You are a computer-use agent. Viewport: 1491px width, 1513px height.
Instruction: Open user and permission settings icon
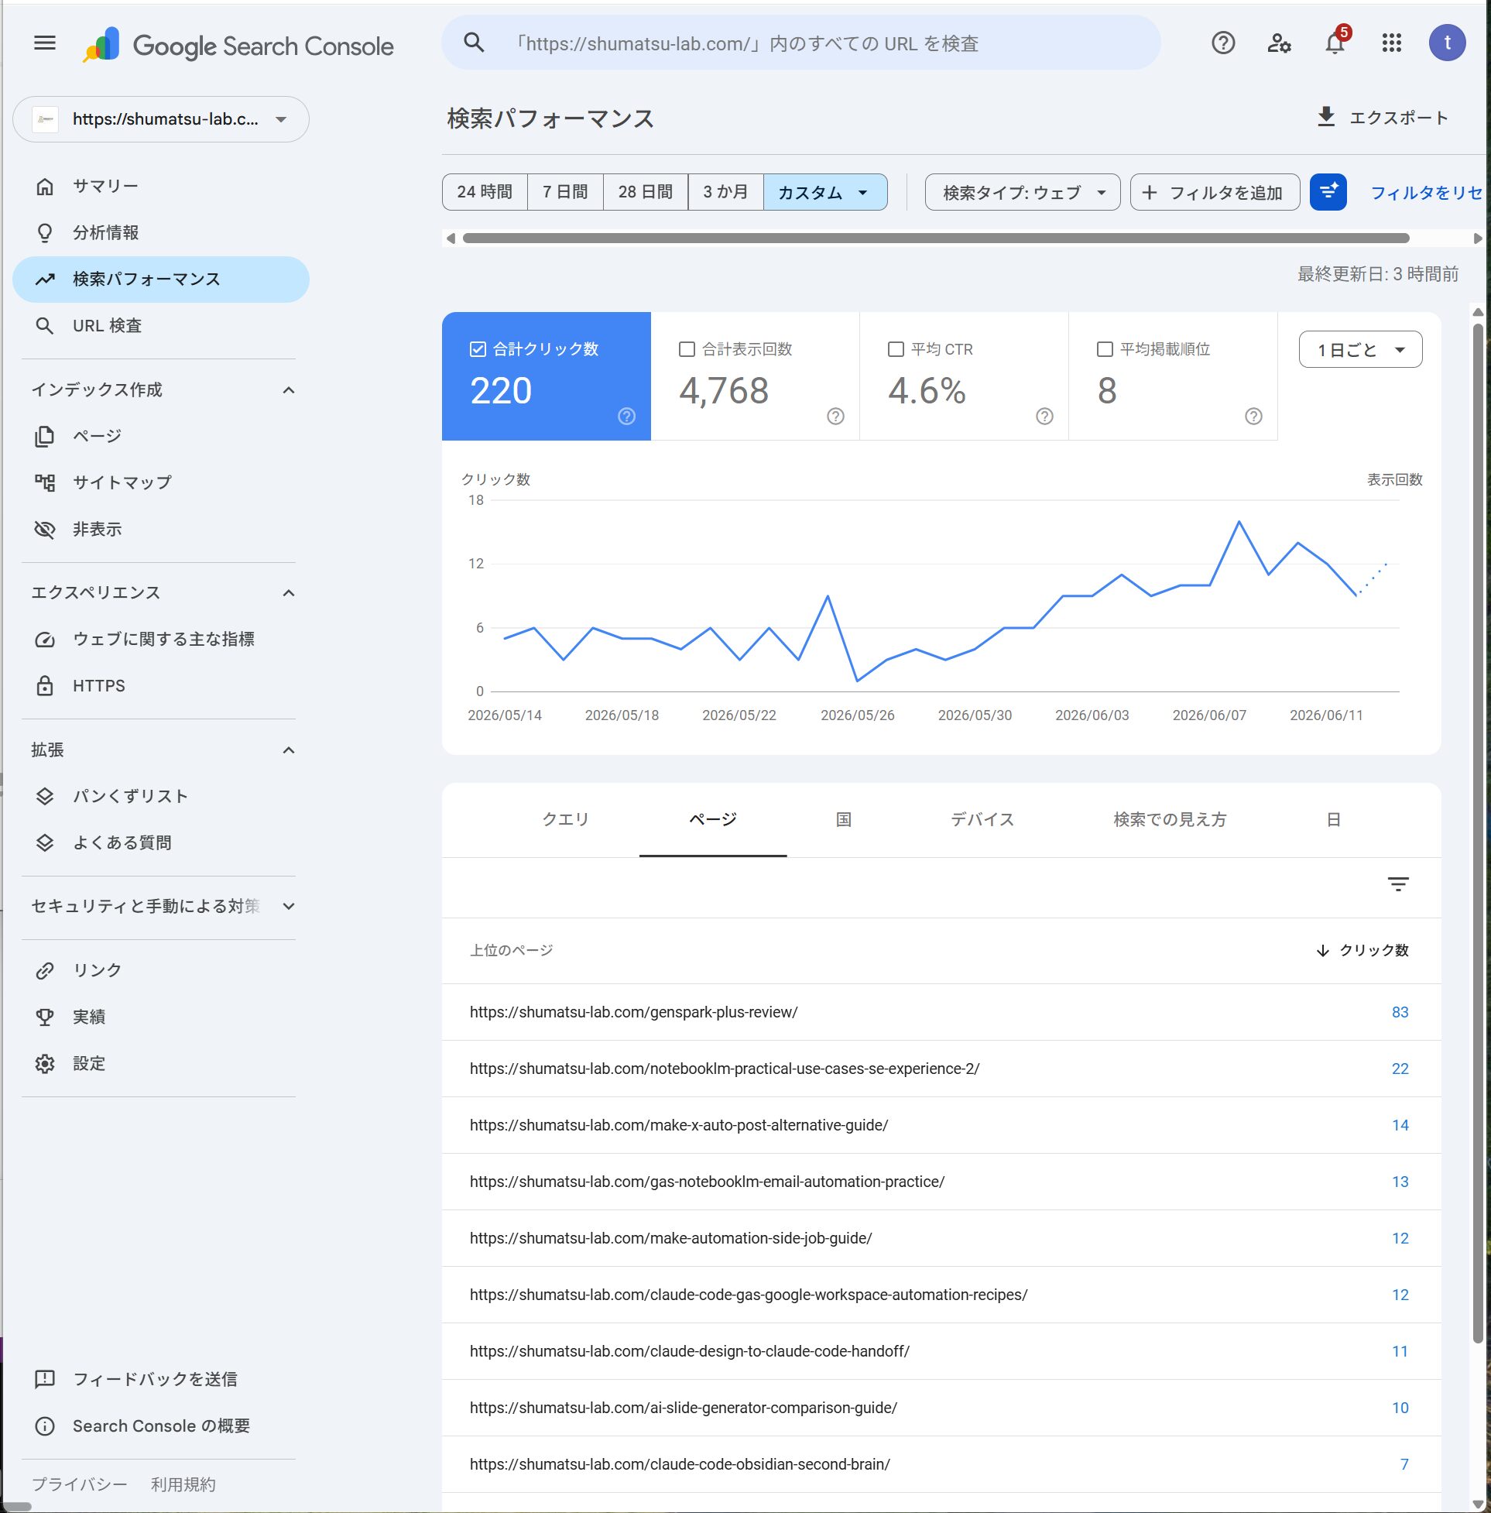point(1279,43)
